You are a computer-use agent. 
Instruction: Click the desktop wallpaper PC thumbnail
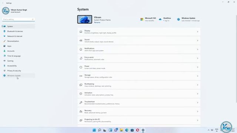point(85,19)
